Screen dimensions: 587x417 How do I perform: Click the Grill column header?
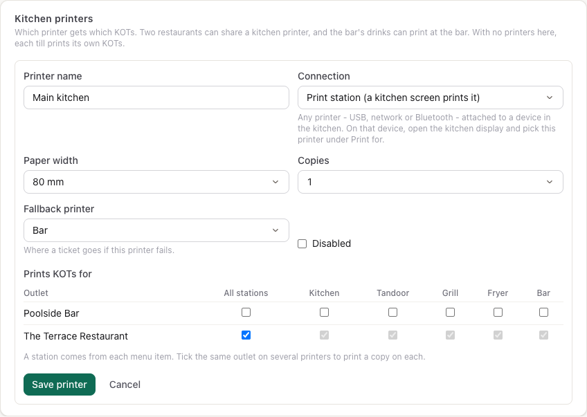pyautogui.click(x=451, y=293)
